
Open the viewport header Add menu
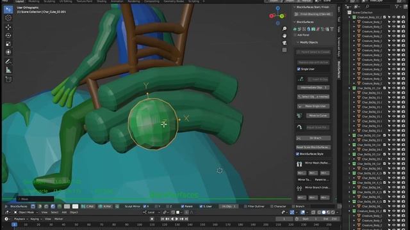click(64, 212)
